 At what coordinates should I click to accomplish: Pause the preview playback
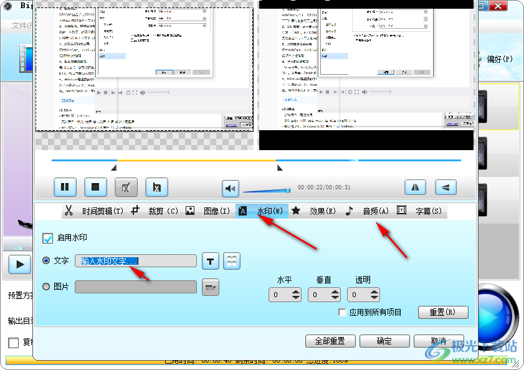(65, 187)
